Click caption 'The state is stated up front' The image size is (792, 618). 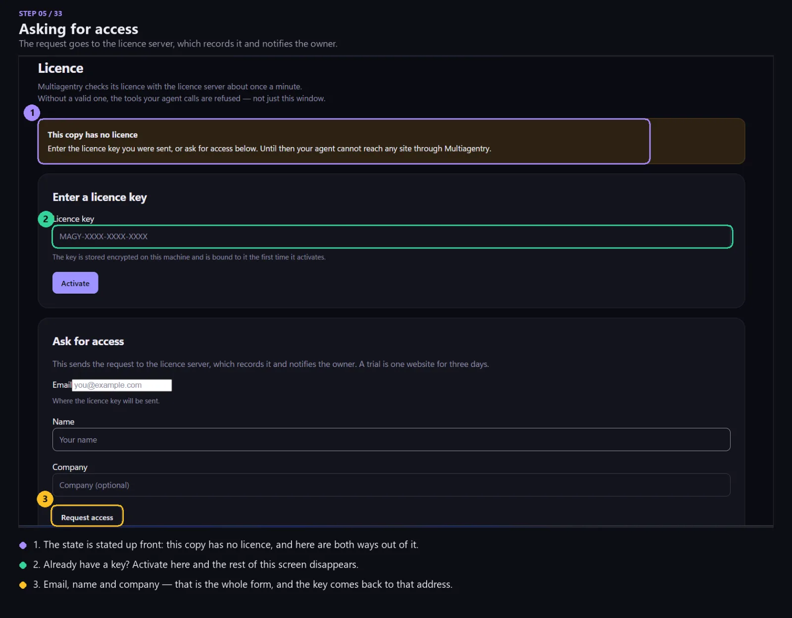(226, 545)
